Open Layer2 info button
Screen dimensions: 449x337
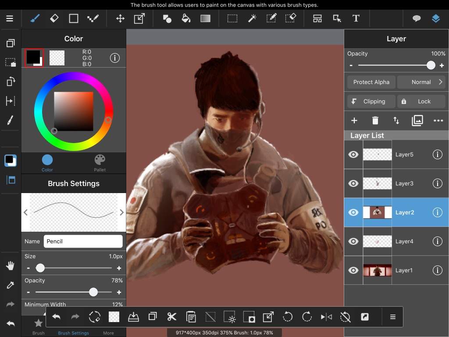[x=437, y=212]
